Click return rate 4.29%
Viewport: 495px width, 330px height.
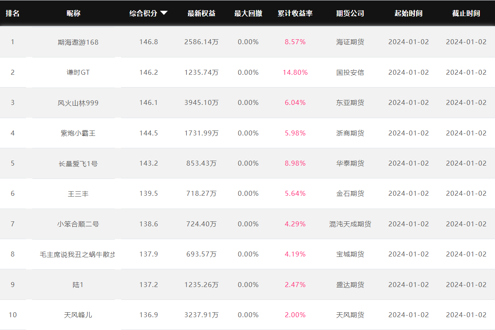295,224
